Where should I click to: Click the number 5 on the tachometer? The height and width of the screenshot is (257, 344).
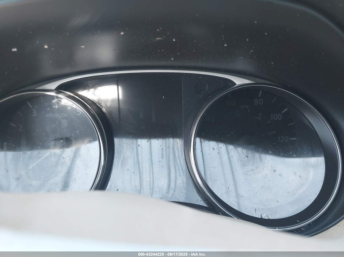coord(79,112)
